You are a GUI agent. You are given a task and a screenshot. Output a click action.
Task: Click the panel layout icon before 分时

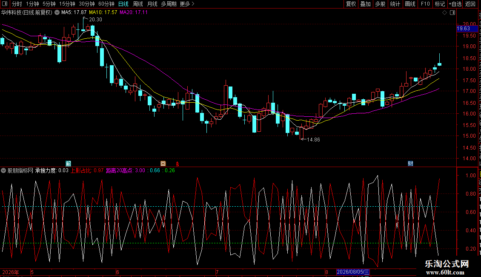click(x=4, y=4)
